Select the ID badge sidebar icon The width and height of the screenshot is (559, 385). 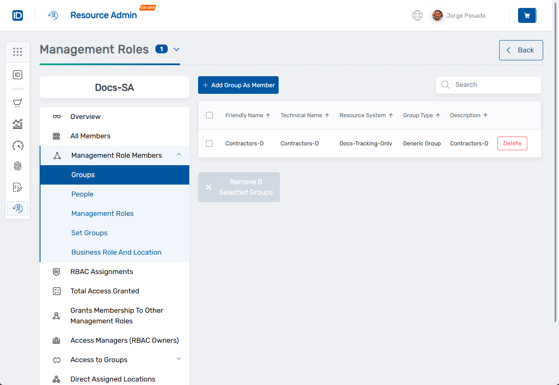[18, 74]
